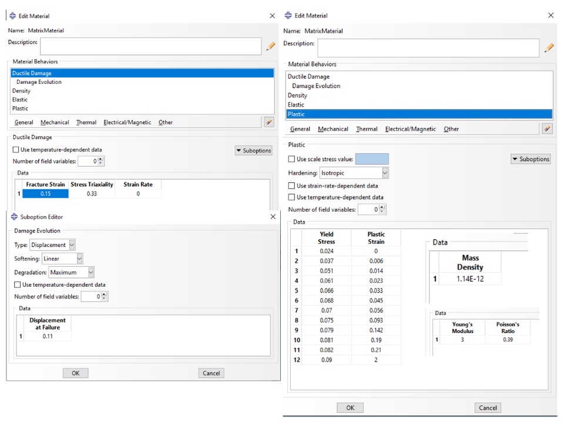The image size is (564, 424).
Task: Click field variables spinner in Suboption Editor
Action: (x=104, y=297)
